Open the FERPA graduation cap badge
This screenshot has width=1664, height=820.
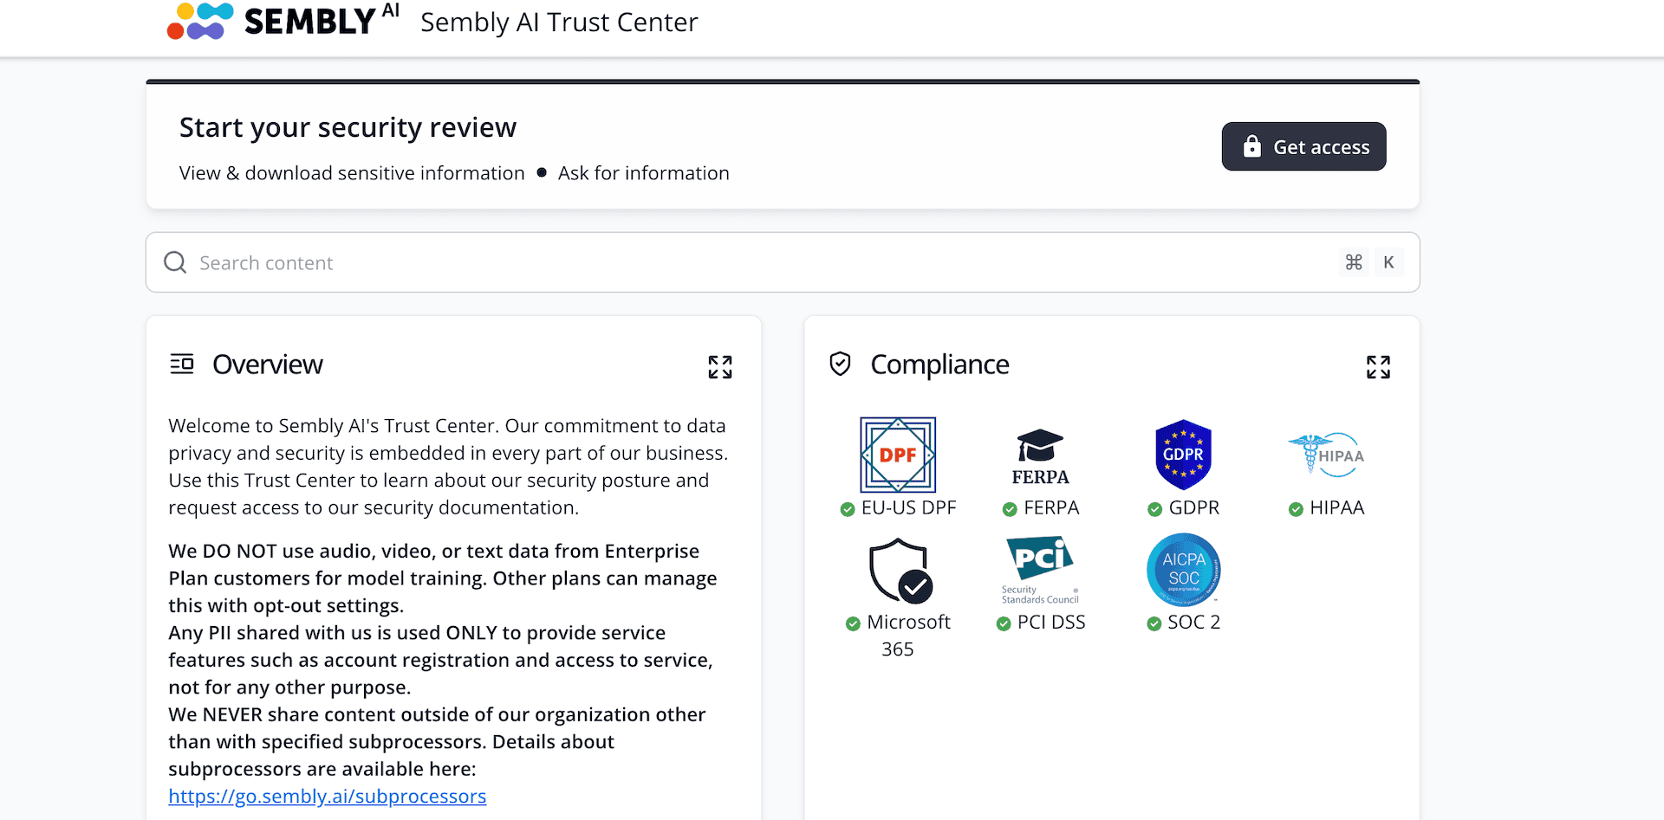[1040, 456]
